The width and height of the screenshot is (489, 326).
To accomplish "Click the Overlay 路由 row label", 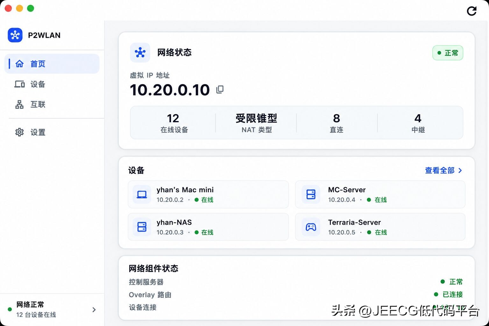I will click(150, 295).
